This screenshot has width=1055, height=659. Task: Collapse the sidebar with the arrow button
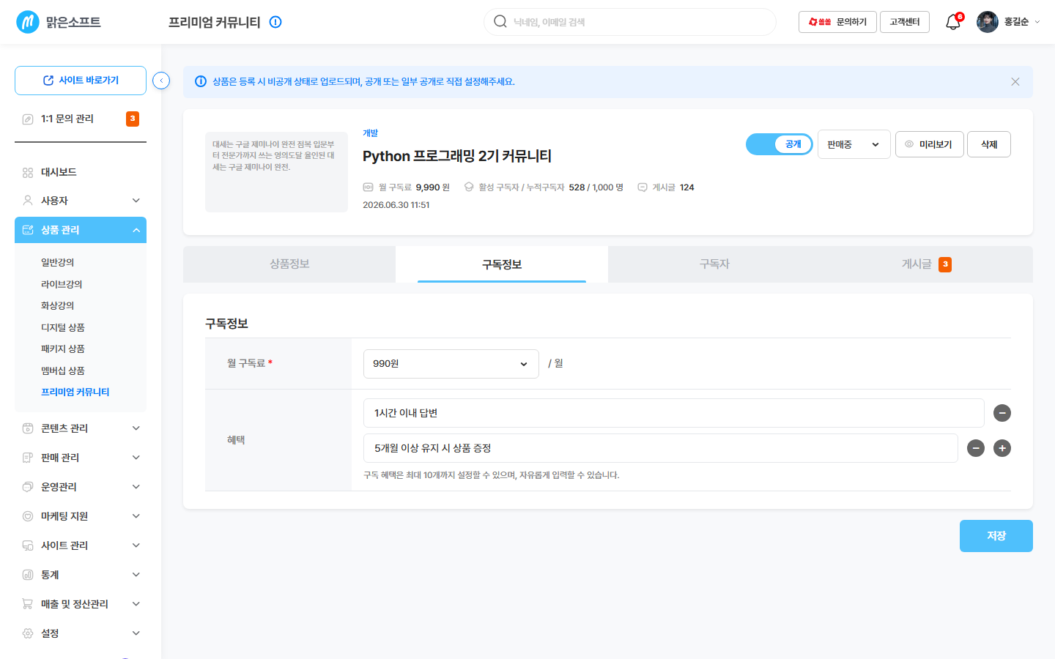coord(161,81)
